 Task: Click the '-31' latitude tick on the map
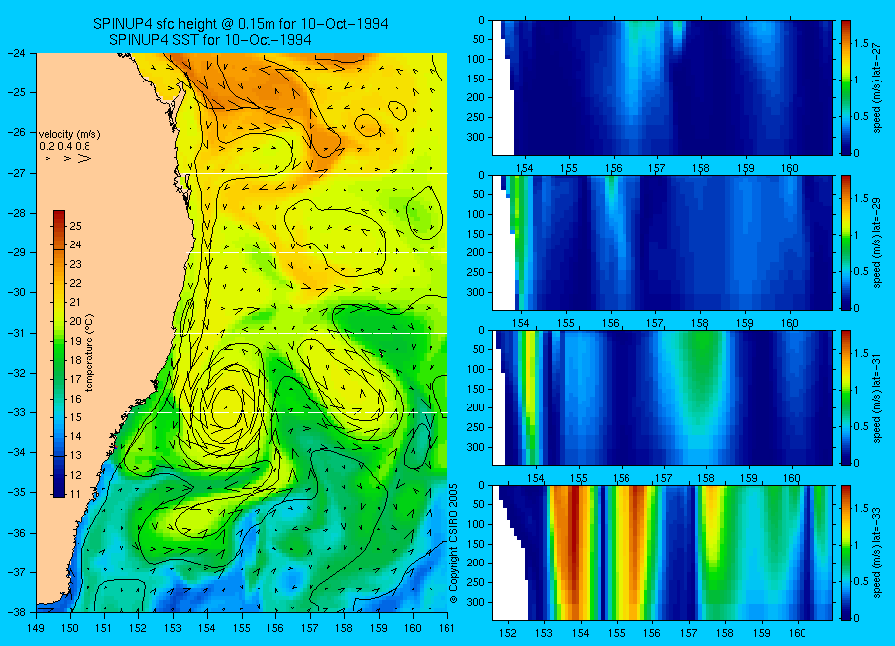pyautogui.click(x=18, y=333)
